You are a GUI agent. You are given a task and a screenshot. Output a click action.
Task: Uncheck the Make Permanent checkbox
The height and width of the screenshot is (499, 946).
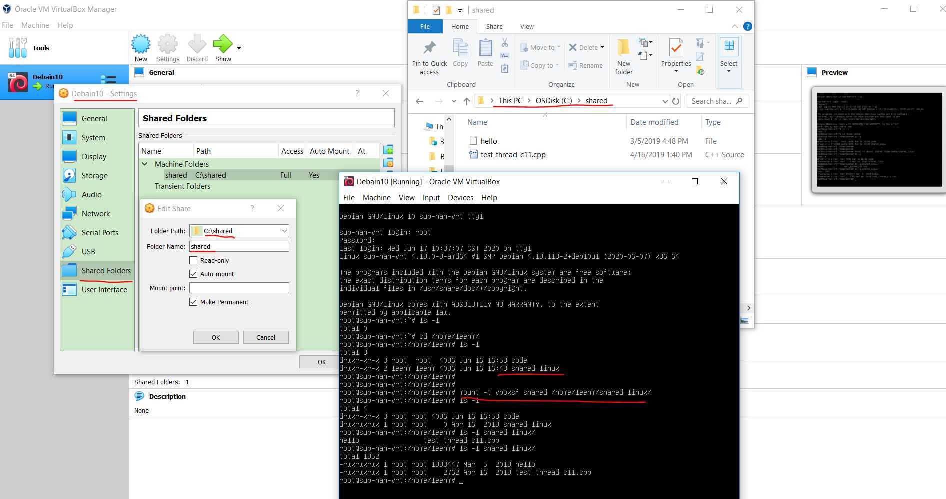[x=193, y=302]
